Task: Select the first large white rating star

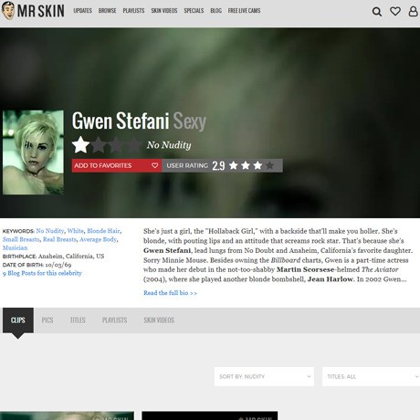Action: (x=80, y=145)
